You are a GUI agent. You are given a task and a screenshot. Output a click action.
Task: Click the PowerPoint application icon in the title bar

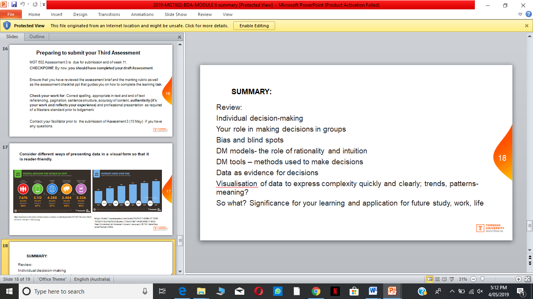tap(4, 5)
